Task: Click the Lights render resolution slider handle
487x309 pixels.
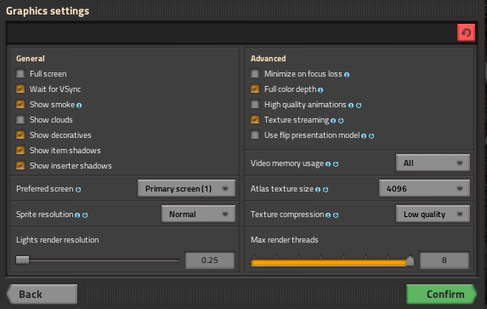Action: click(22, 260)
